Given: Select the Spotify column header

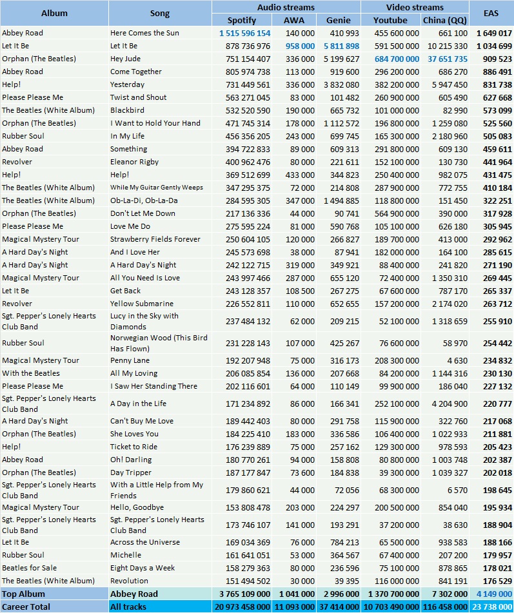Looking at the screenshot, I should [242, 21].
